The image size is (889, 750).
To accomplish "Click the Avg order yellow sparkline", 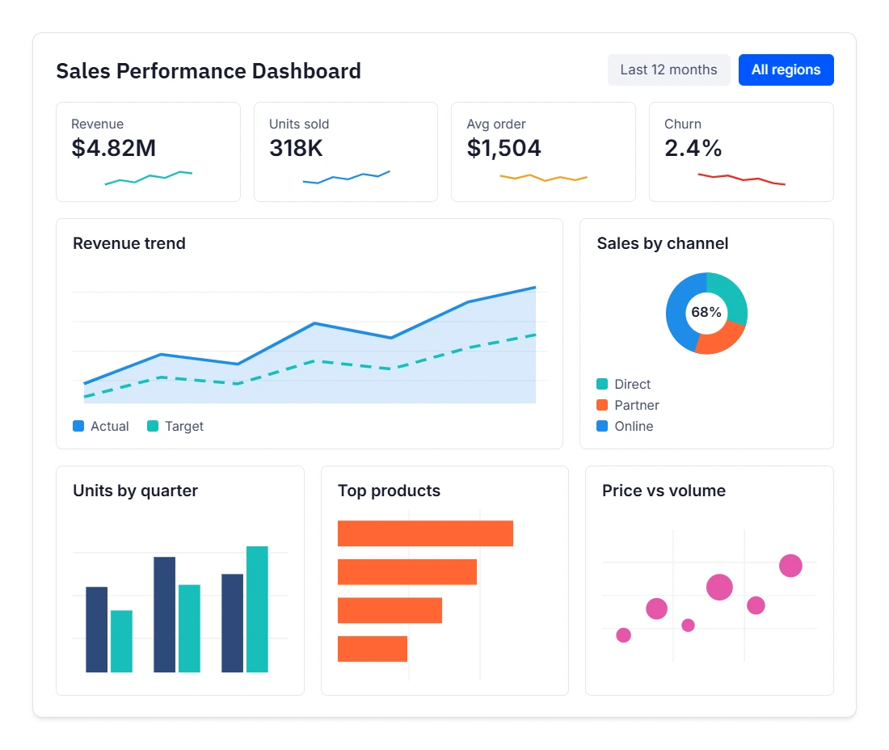I will coord(543,178).
